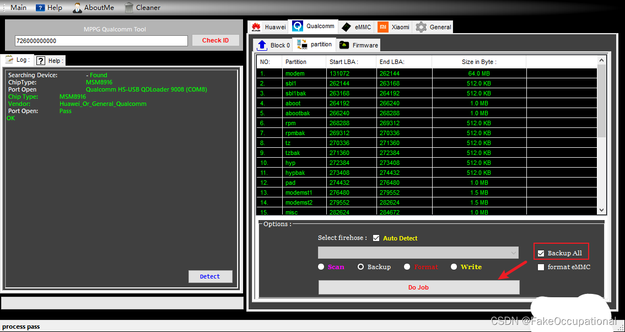Viewport: 625px width, 332px height.
Task: Click the partition list scroll down arrow
Action: click(x=601, y=210)
